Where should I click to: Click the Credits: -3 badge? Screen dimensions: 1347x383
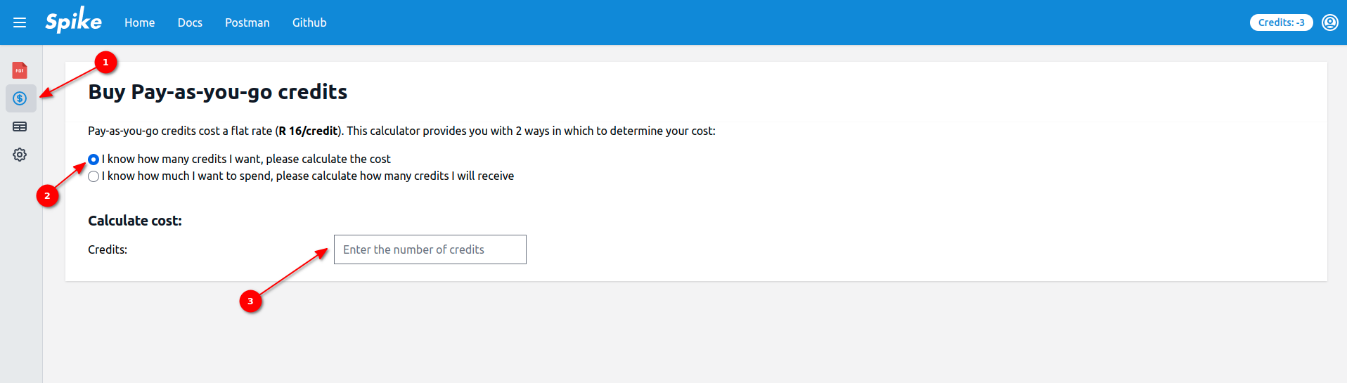pos(1281,22)
